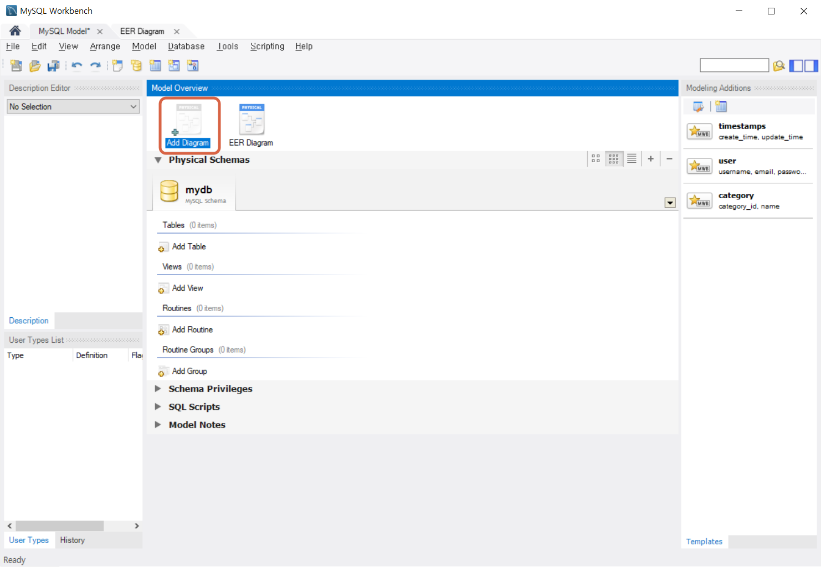This screenshot has width=821, height=567.
Task: Open the Database menu
Action: click(186, 47)
